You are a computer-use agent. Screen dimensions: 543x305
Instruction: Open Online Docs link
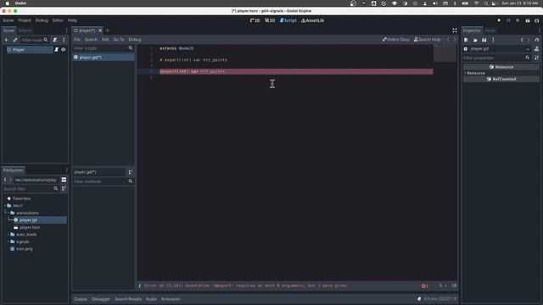[x=396, y=40]
